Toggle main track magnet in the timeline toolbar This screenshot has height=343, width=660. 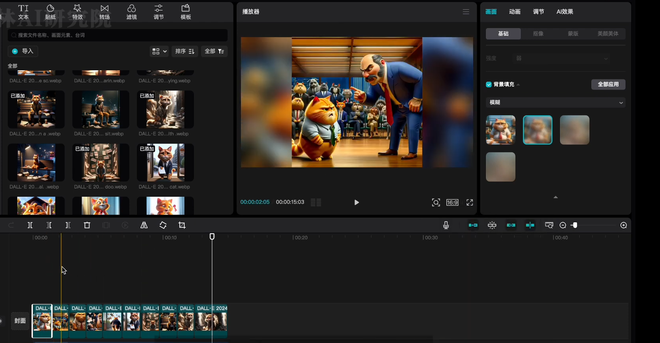[473, 225]
